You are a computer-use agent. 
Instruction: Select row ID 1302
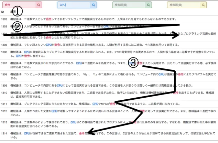click(x=4, y=19)
